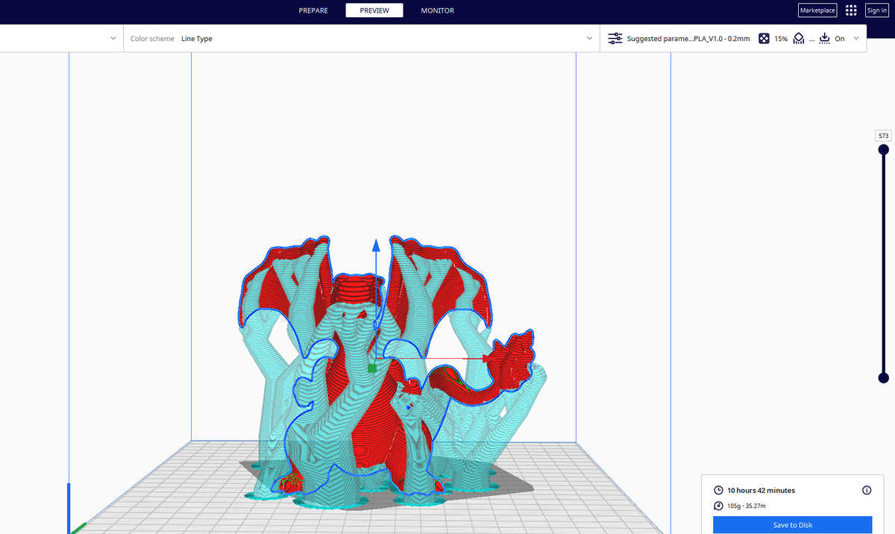Switch to the MONITOR tab
The image size is (895, 534).
click(x=437, y=10)
